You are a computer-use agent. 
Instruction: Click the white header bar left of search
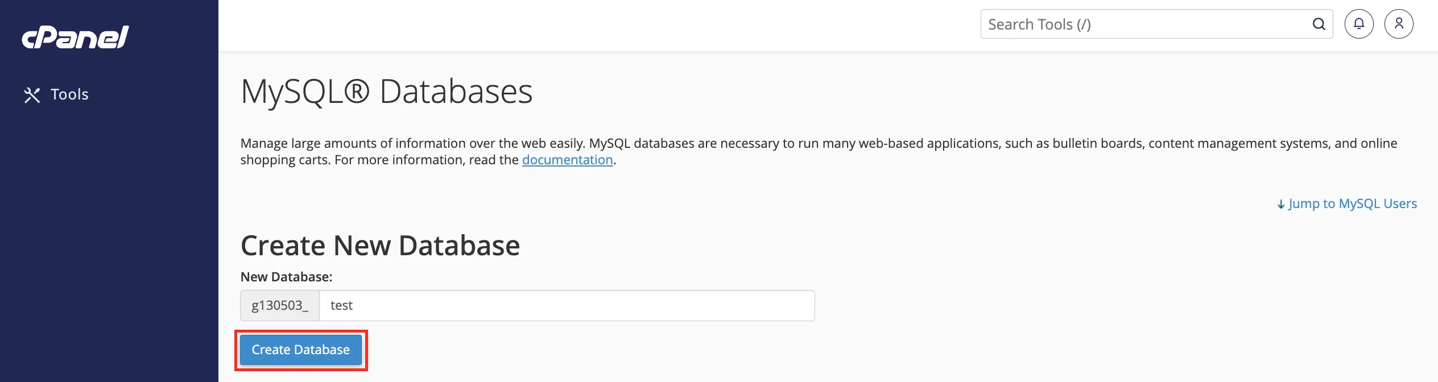tap(597, 25)
